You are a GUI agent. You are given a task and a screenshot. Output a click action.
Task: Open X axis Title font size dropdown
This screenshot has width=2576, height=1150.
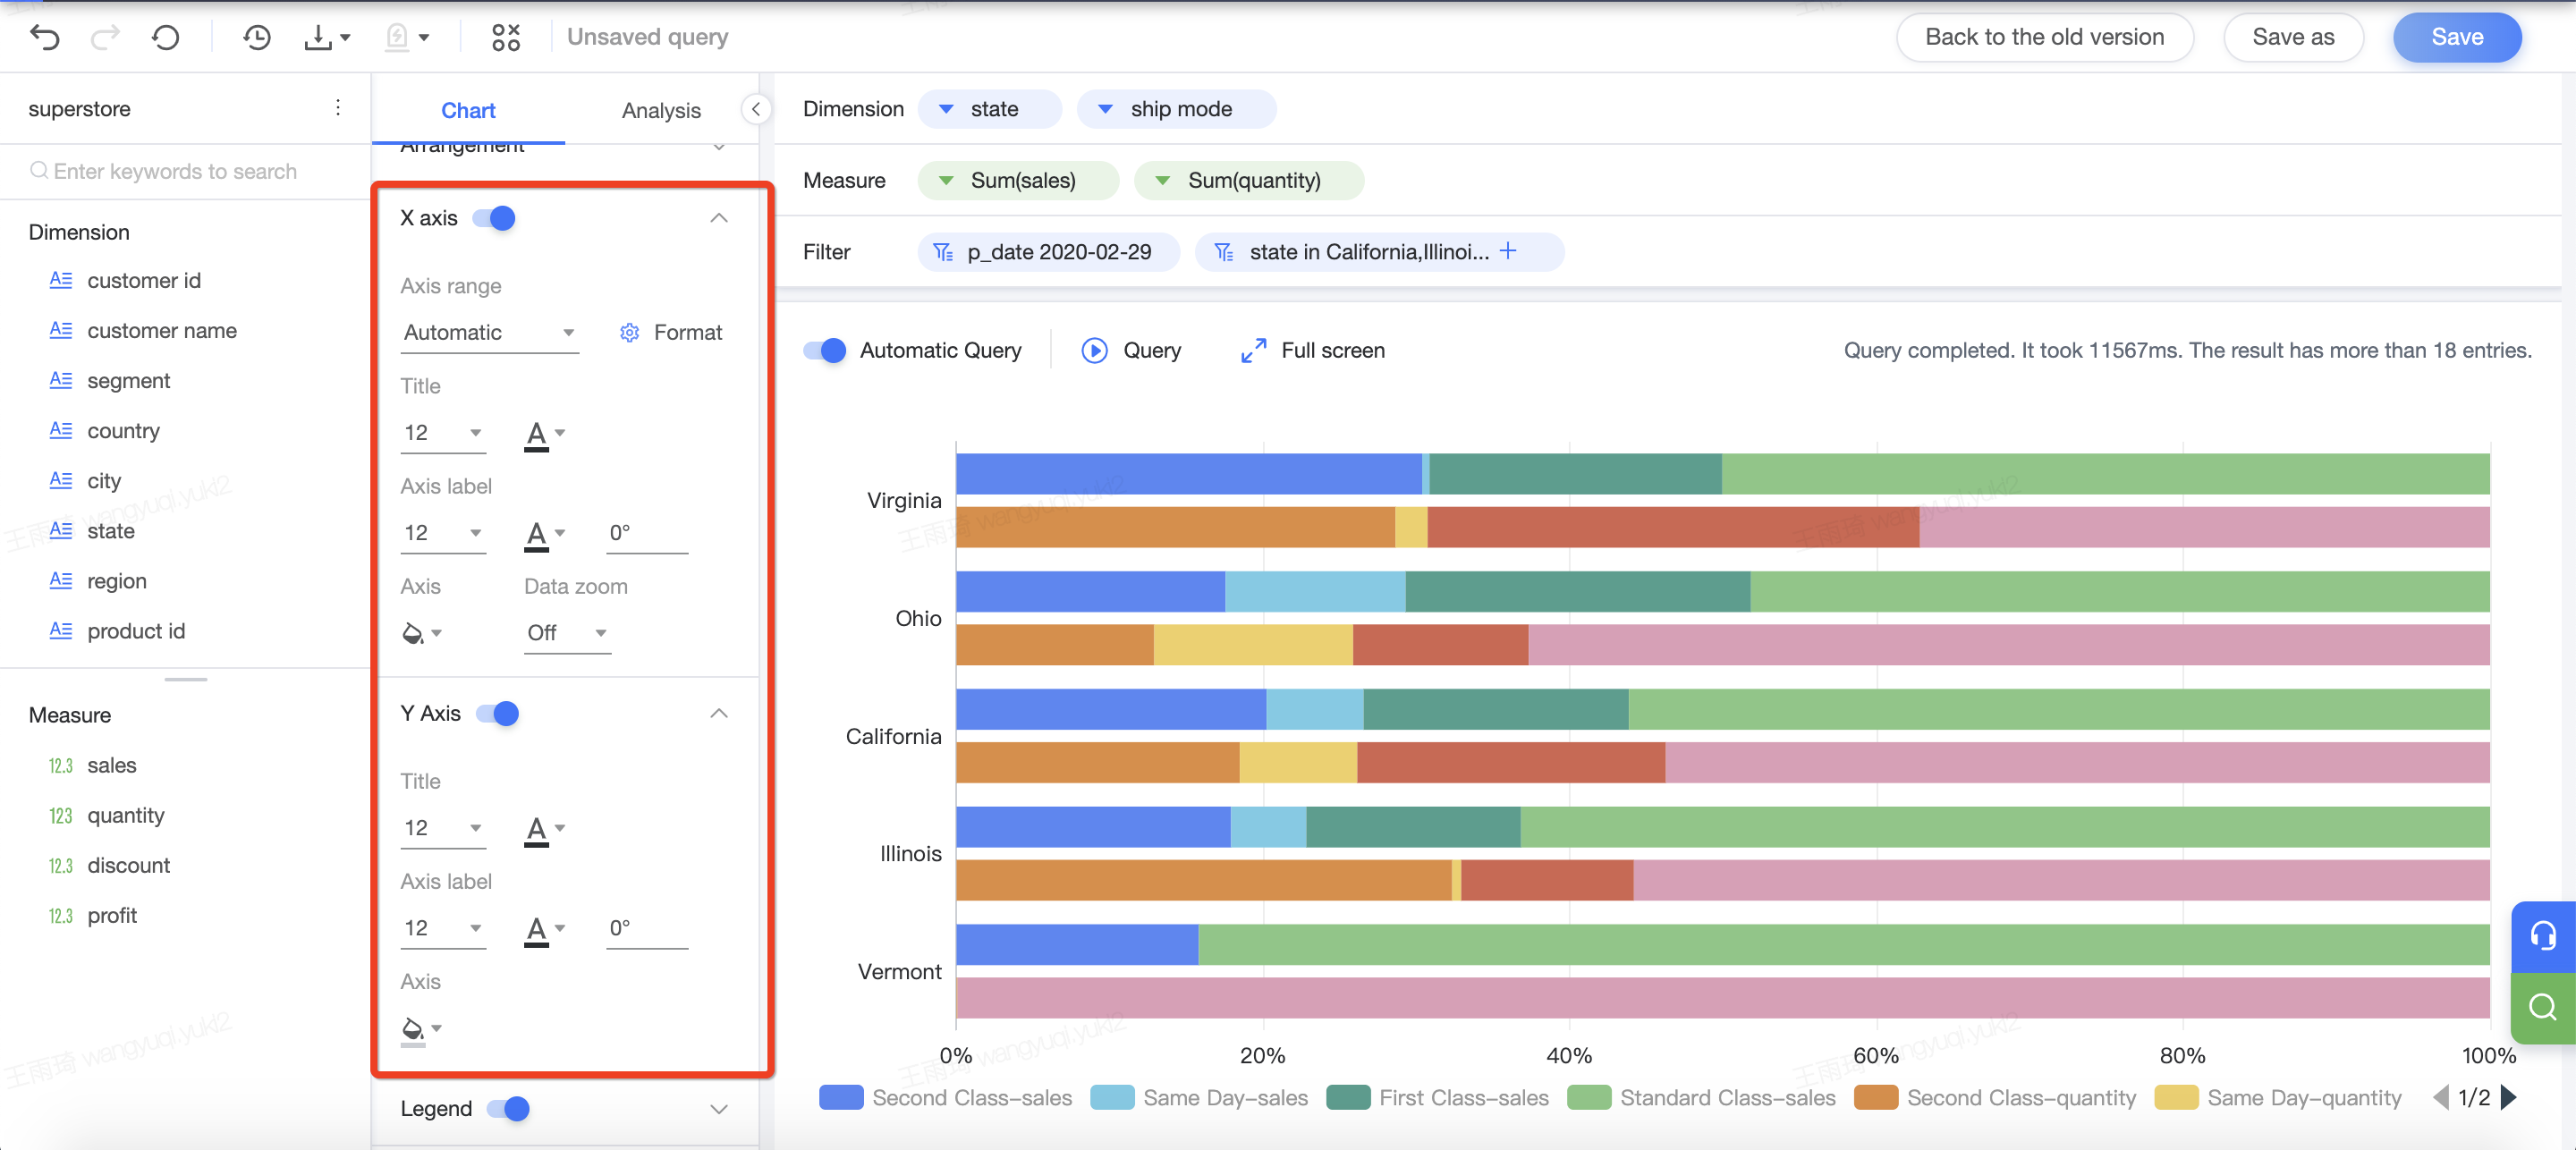[x=443, y=433]
